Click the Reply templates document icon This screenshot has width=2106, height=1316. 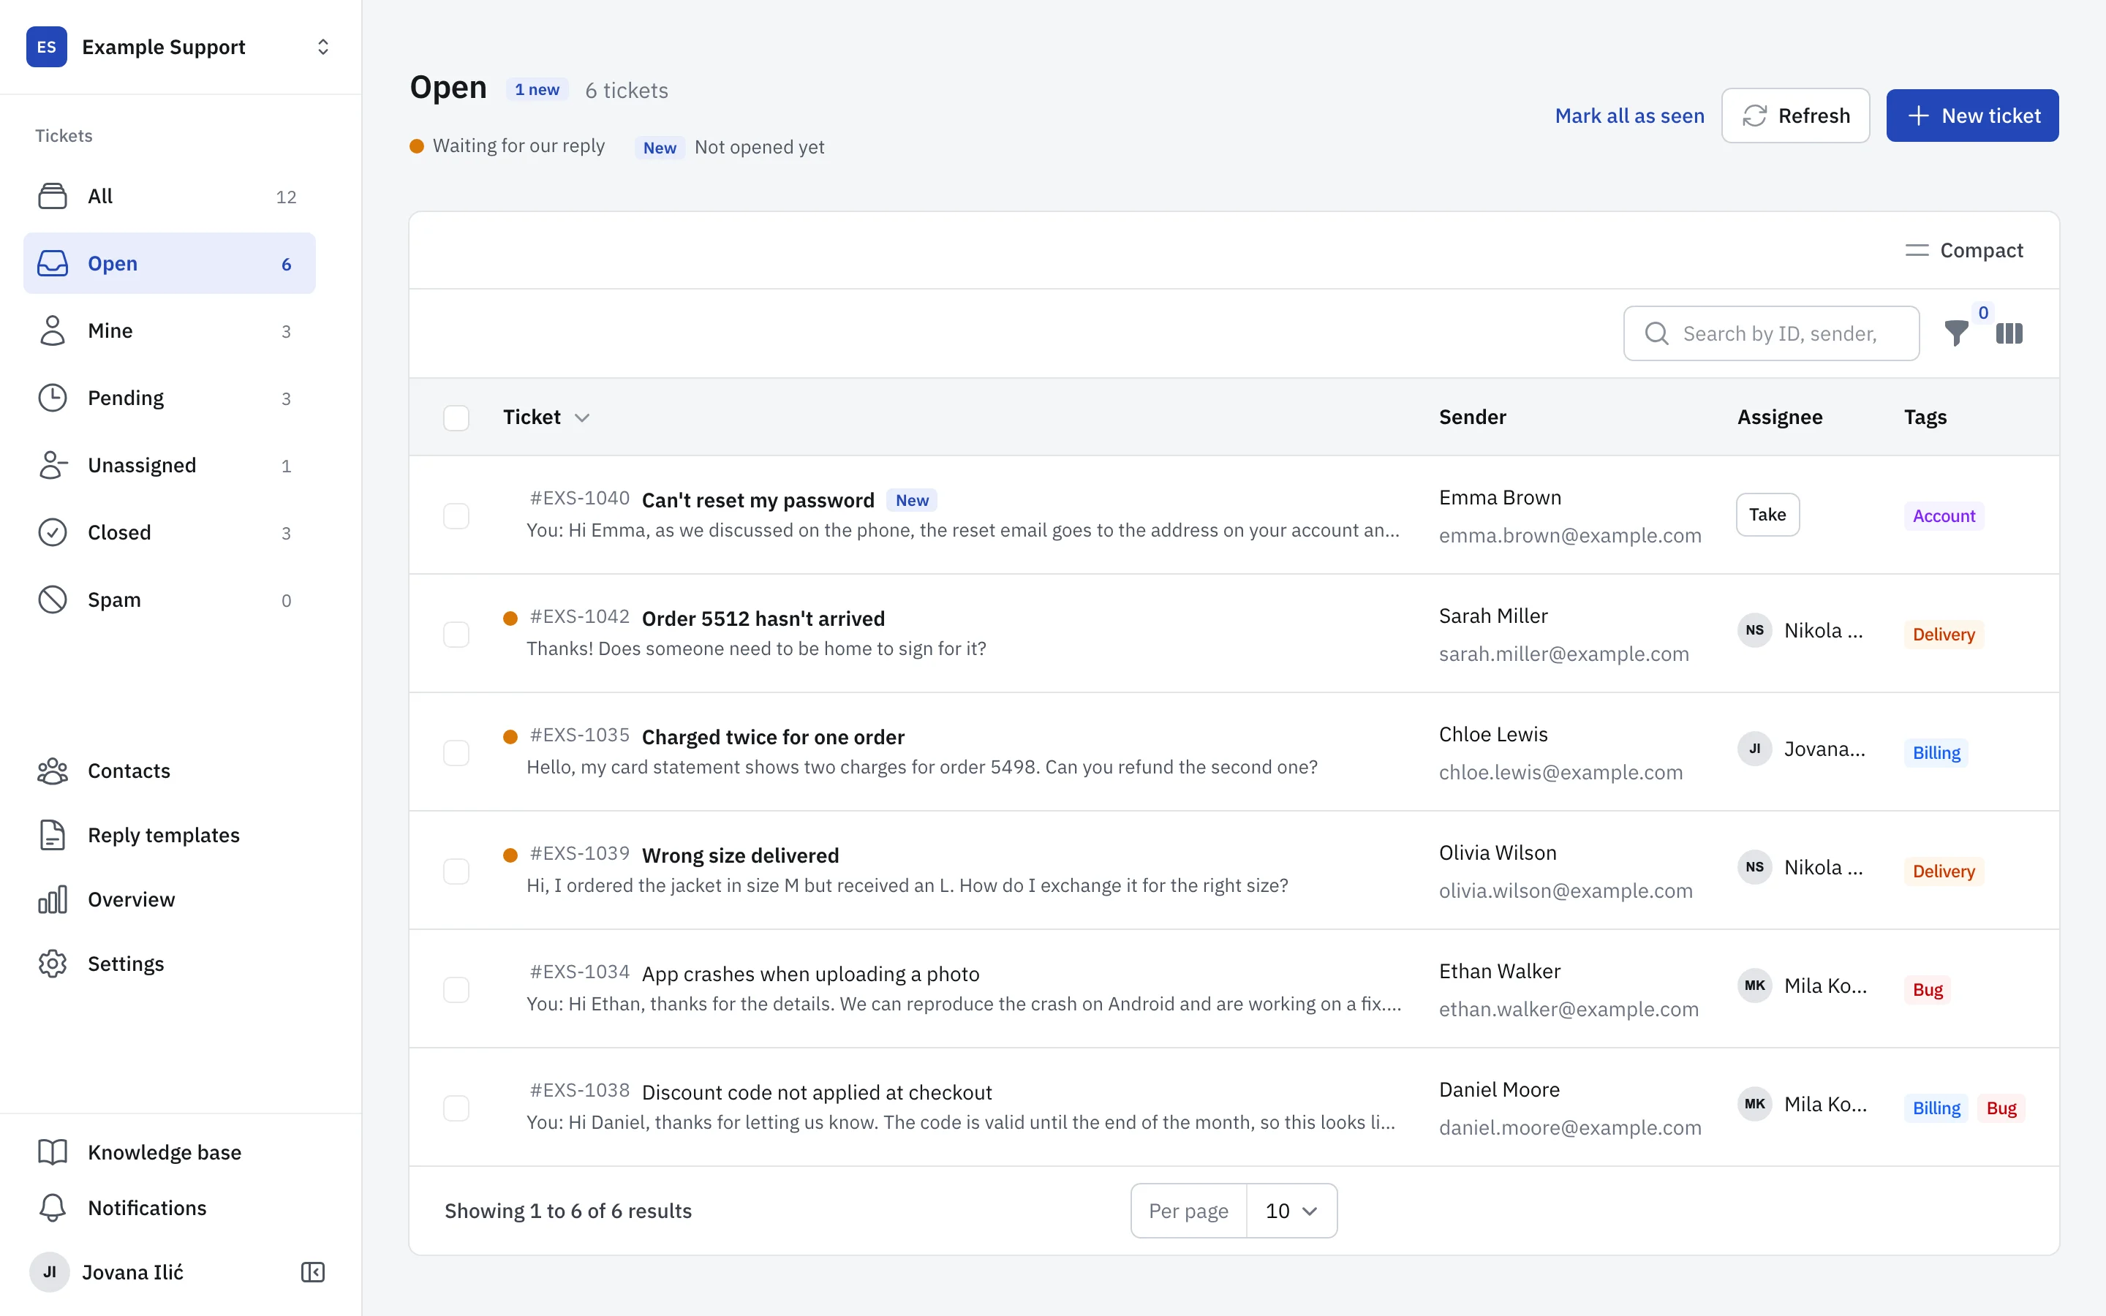pyautogui.click(x=52, y=836)
